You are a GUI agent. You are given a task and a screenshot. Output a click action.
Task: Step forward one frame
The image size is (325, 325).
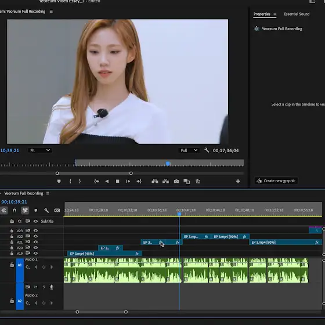point(128,181)
